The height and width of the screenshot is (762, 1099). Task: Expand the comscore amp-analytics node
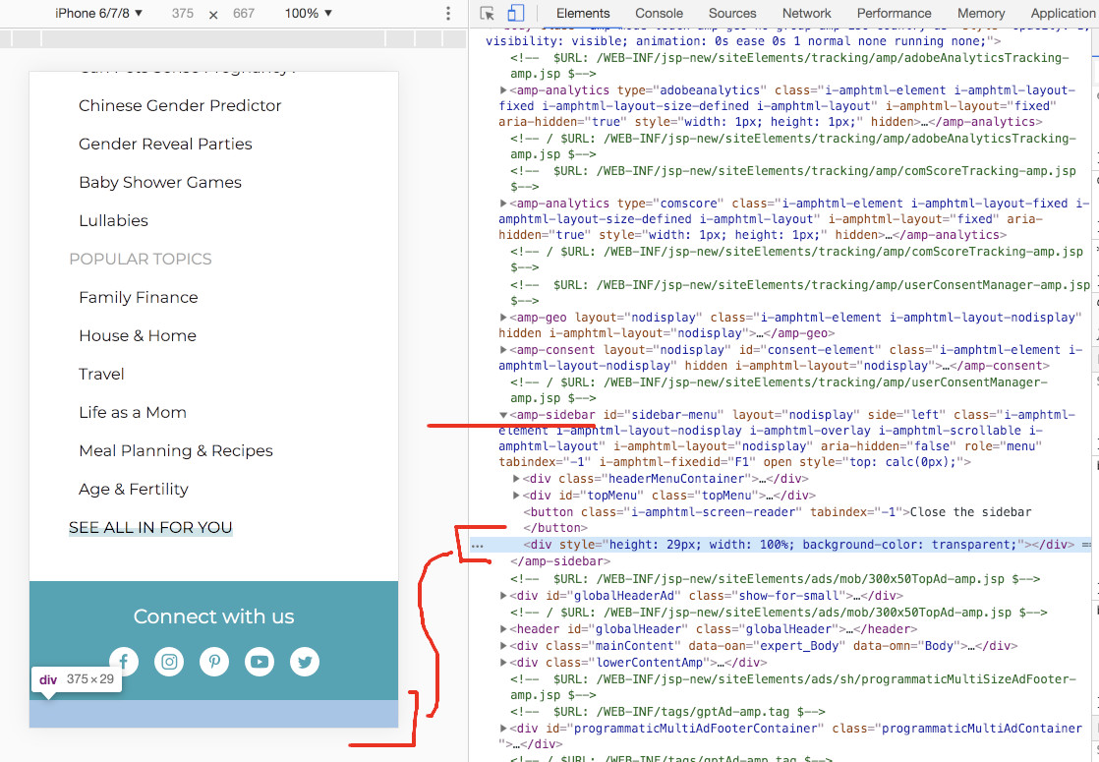click(x=503, y=204)
